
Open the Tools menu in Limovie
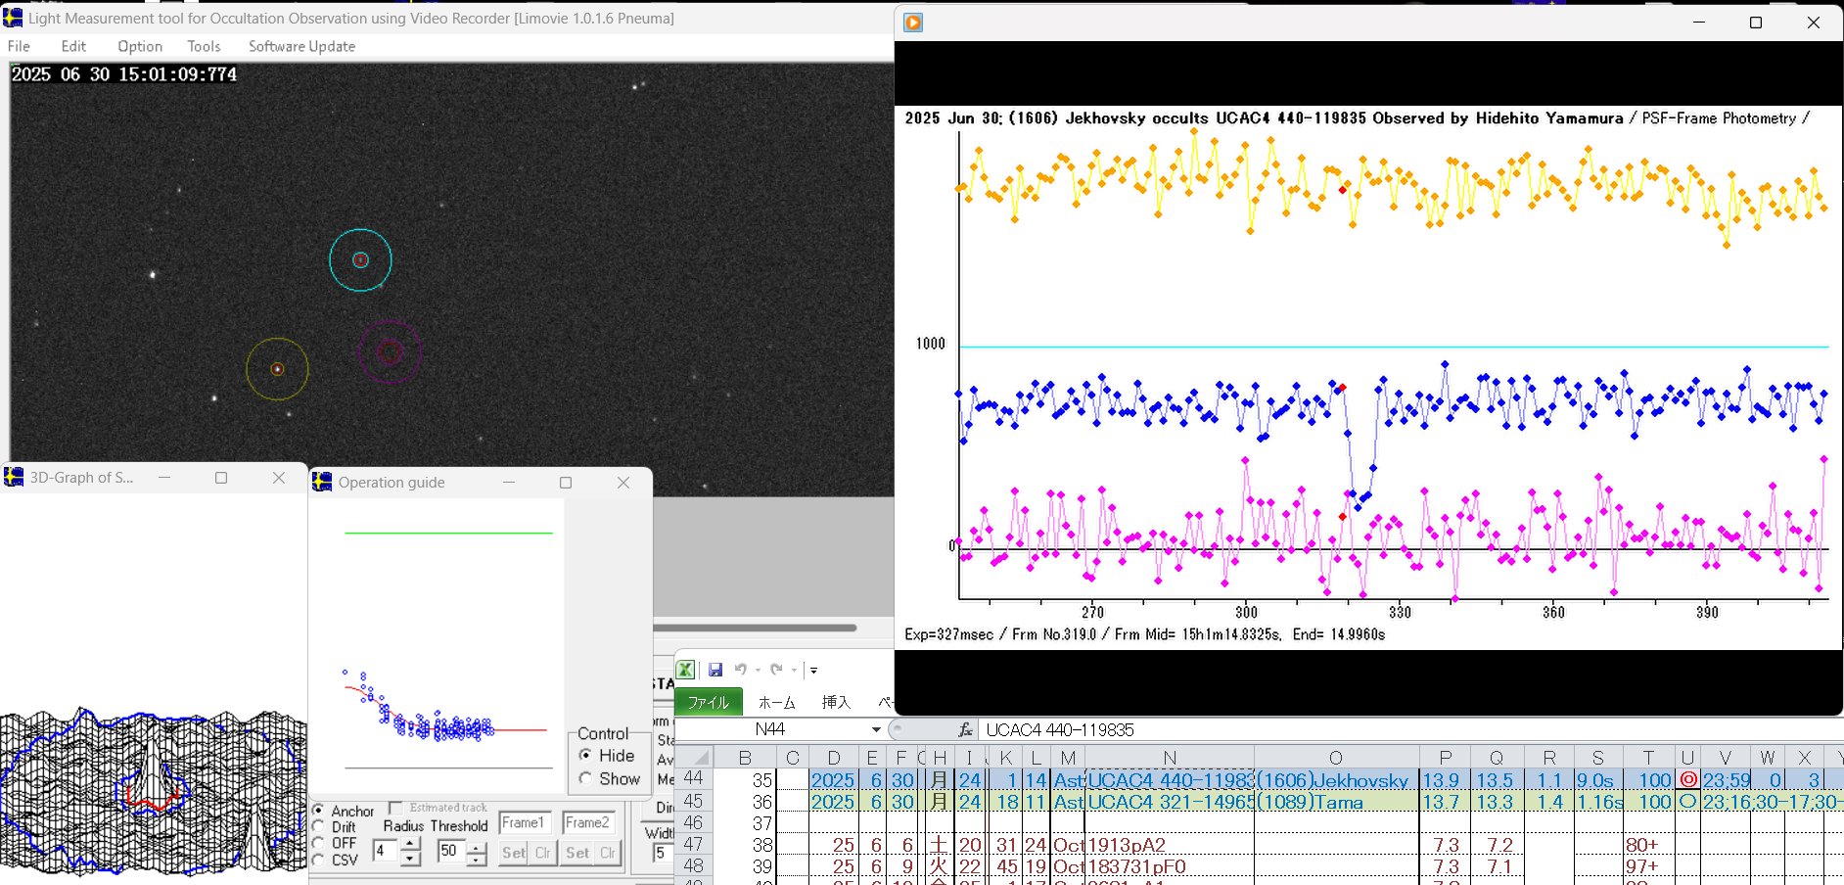(204, 46)
